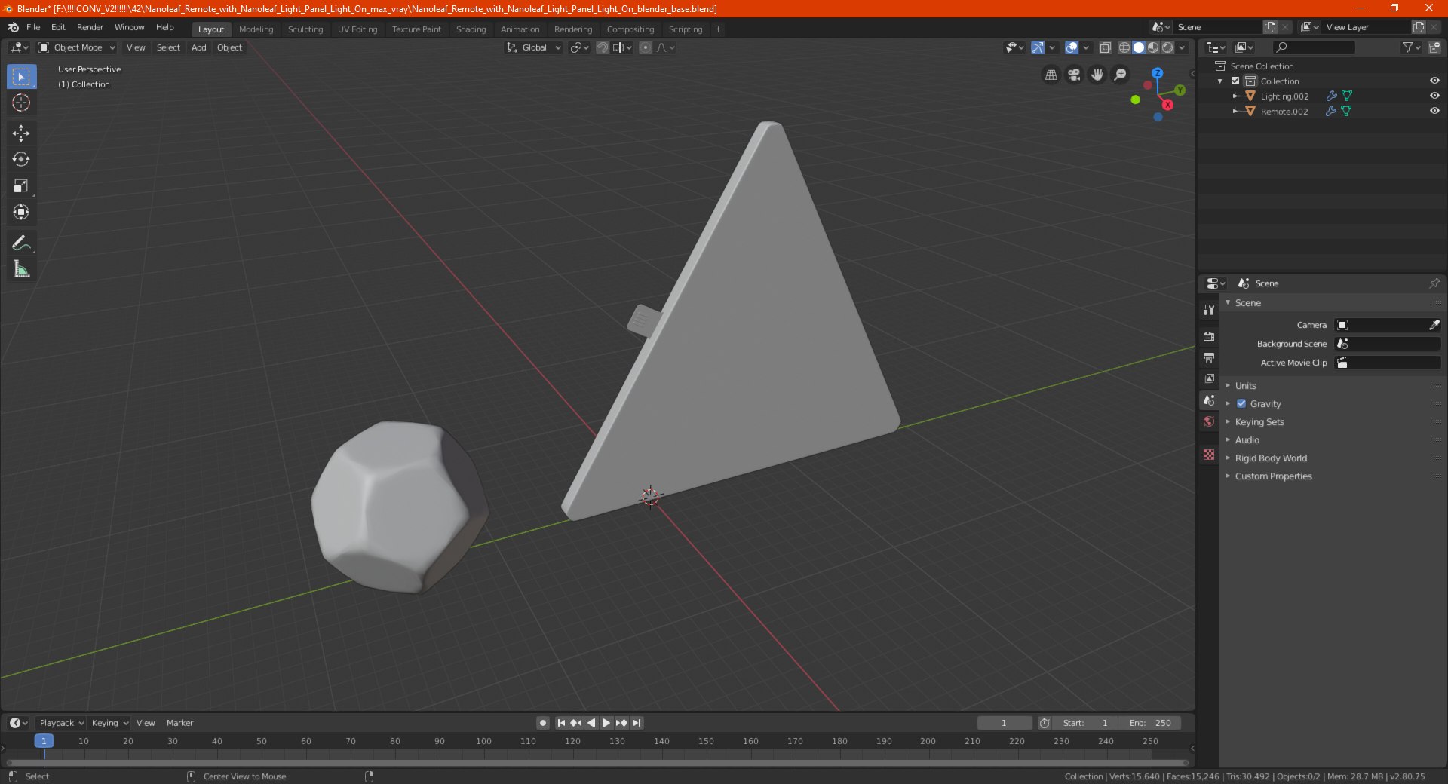
Task: Expand the Units panel
Action: click(1245, 385)
